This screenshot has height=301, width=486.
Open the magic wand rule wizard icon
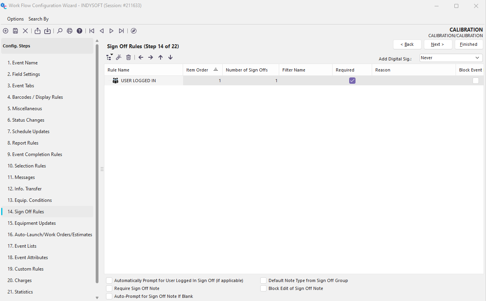(119, 57)
